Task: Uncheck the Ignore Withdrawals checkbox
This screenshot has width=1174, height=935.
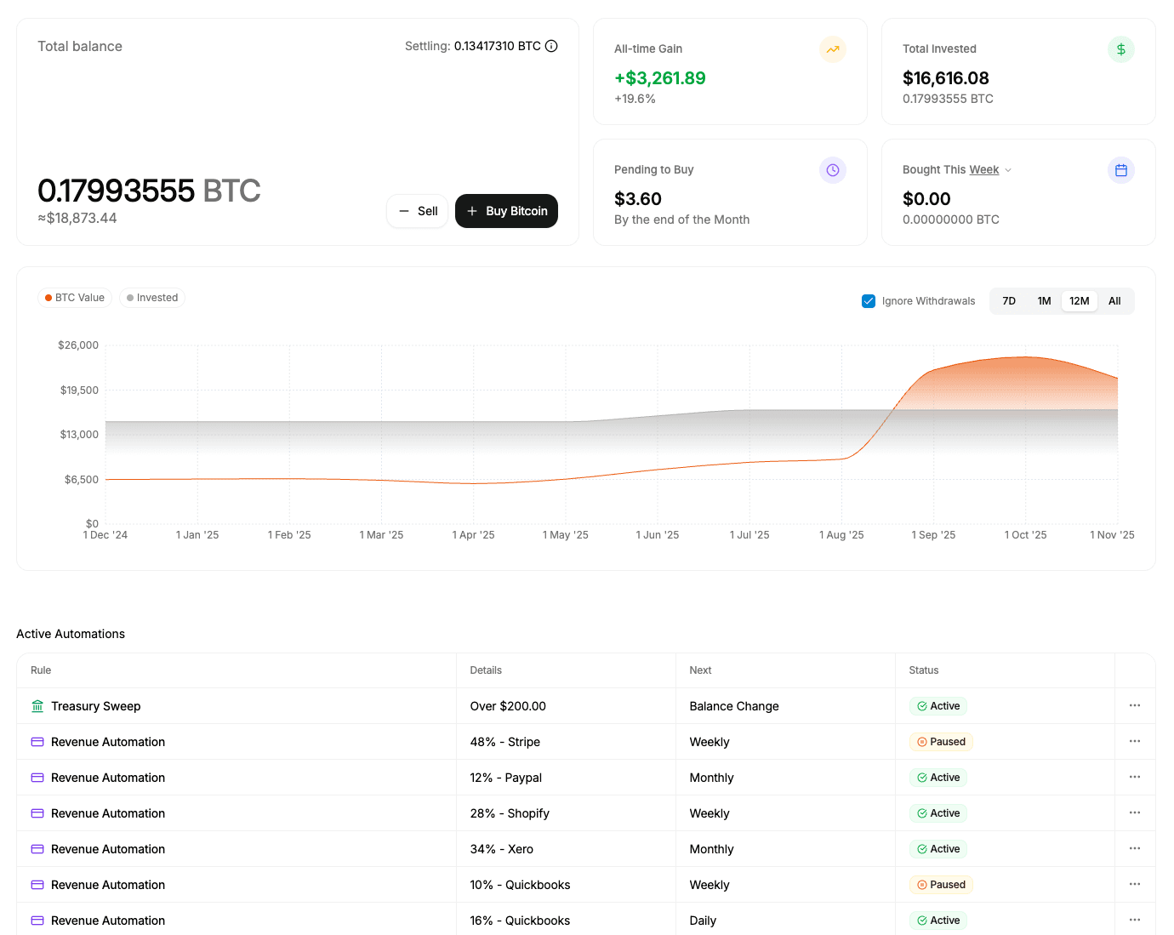Action: (x=869, y=301)
